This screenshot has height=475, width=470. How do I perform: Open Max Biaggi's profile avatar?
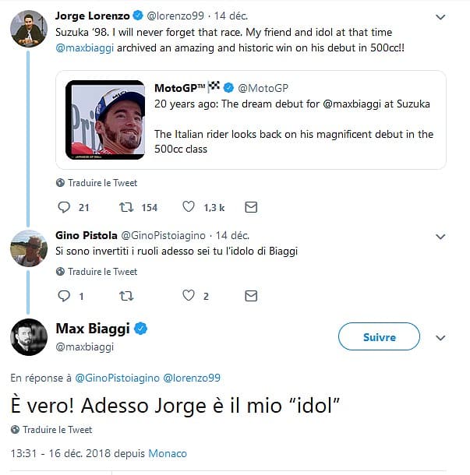pyautogui.click(x=29, y=337)
